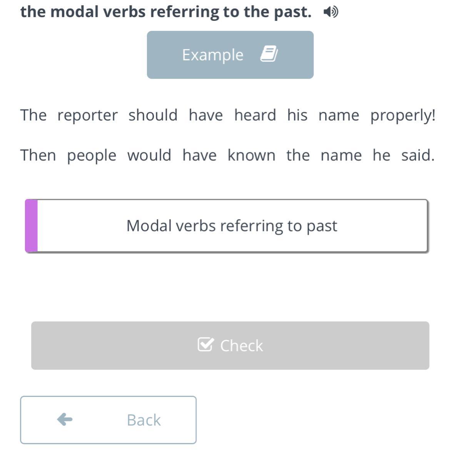Select the word "his" in the first sentence
This screenshot has width=461, height=462.
[297, 115]
